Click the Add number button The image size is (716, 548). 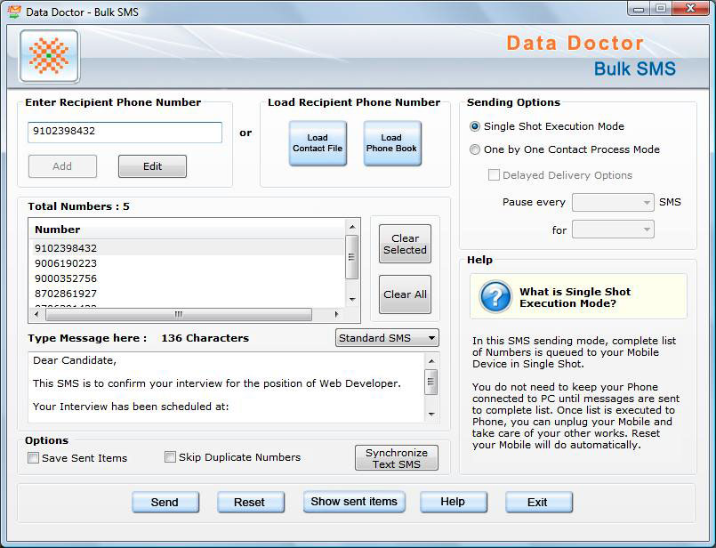coord(62,166)
